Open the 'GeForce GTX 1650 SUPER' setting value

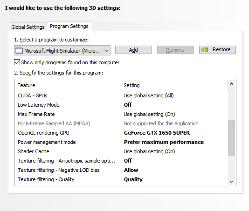click(157, 133)
